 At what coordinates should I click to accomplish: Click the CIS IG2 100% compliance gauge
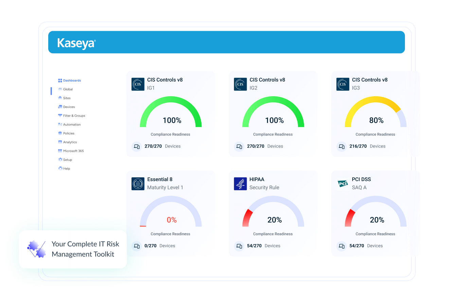pyautogui.click(x=273, y=112)
